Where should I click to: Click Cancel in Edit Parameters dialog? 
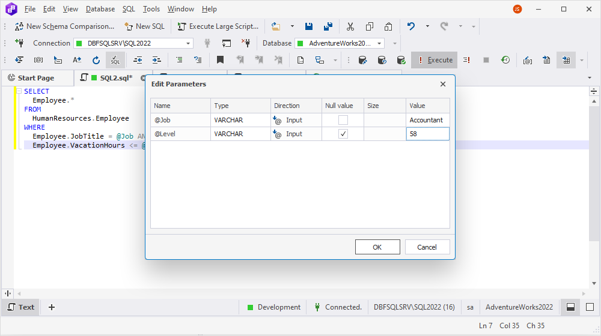pyautogui.click(x=427, y=247)
